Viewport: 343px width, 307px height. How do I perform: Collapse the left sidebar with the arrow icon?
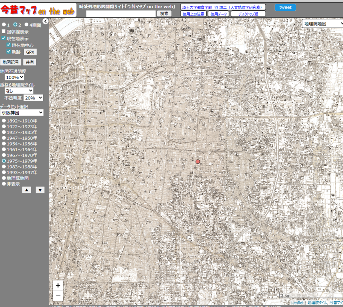[46, 22]
